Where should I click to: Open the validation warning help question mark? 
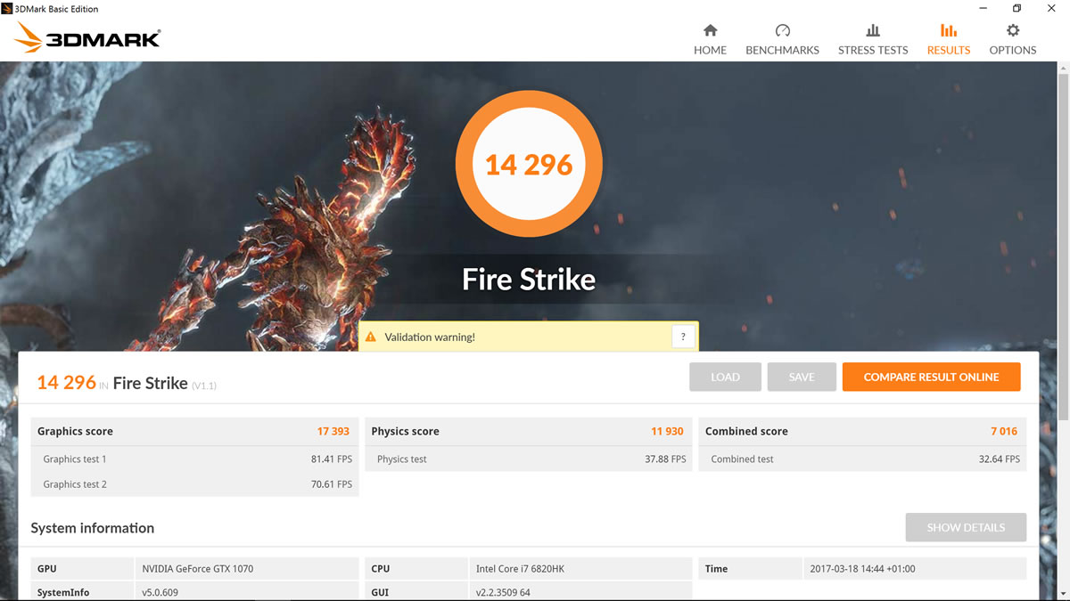point(683,337)
